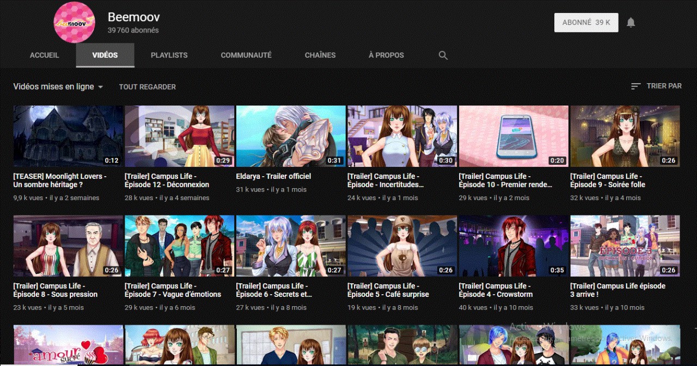Click the 39 760 abonnés subscriber count
Screen dimensions: 697x366
click(x=133, y=30)
